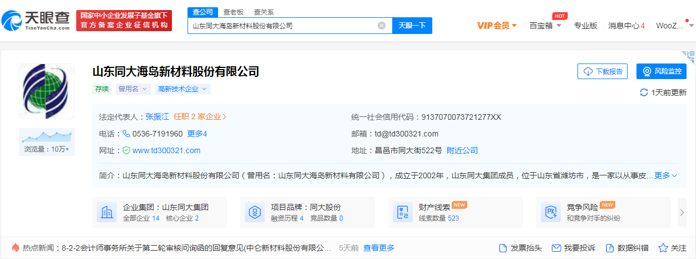The height and width of the screenshot is (259, 696).
Task: Click the phone icon beside 0536-7191960
Action: 126,134
